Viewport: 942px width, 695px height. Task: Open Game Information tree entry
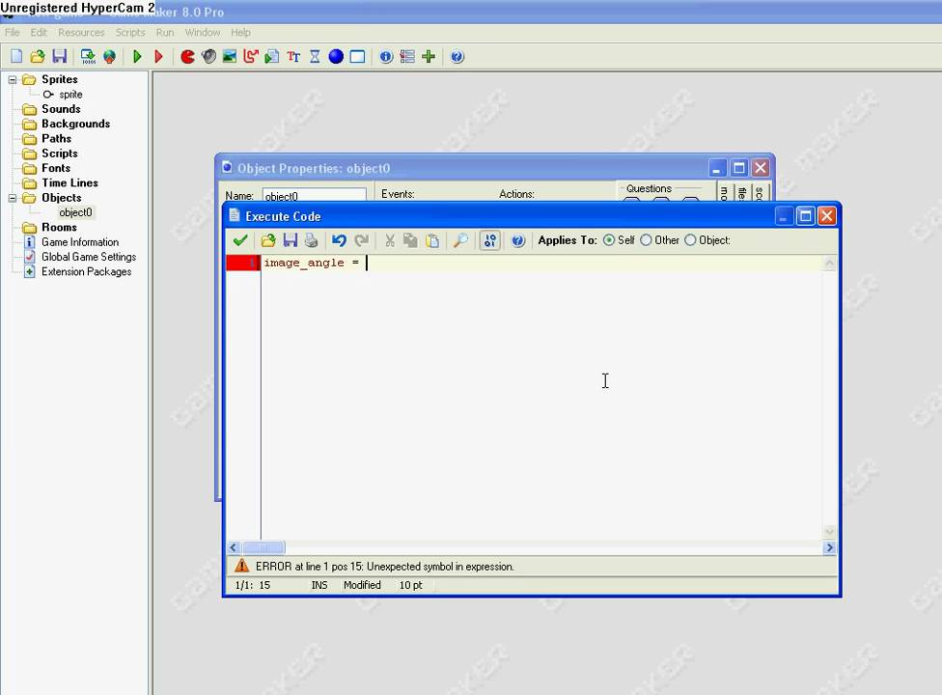(80, 242)
